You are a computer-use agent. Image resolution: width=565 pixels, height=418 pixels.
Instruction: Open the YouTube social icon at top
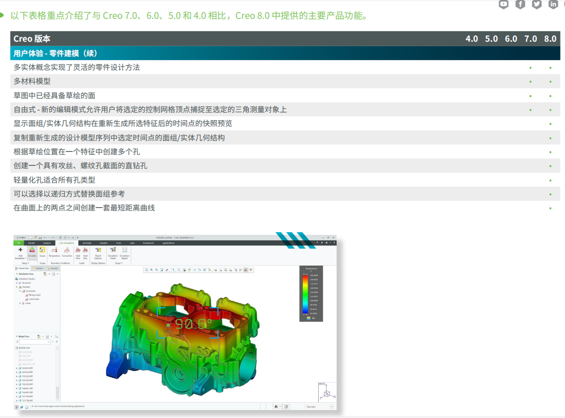pos(503,4)
